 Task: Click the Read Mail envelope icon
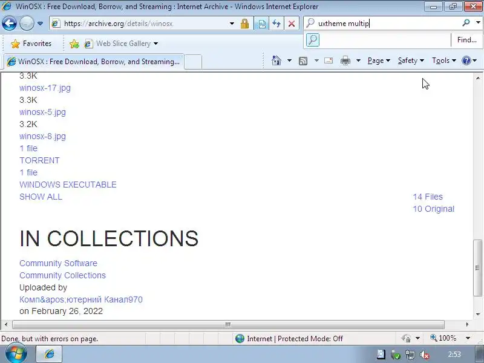tap(329, 60)
